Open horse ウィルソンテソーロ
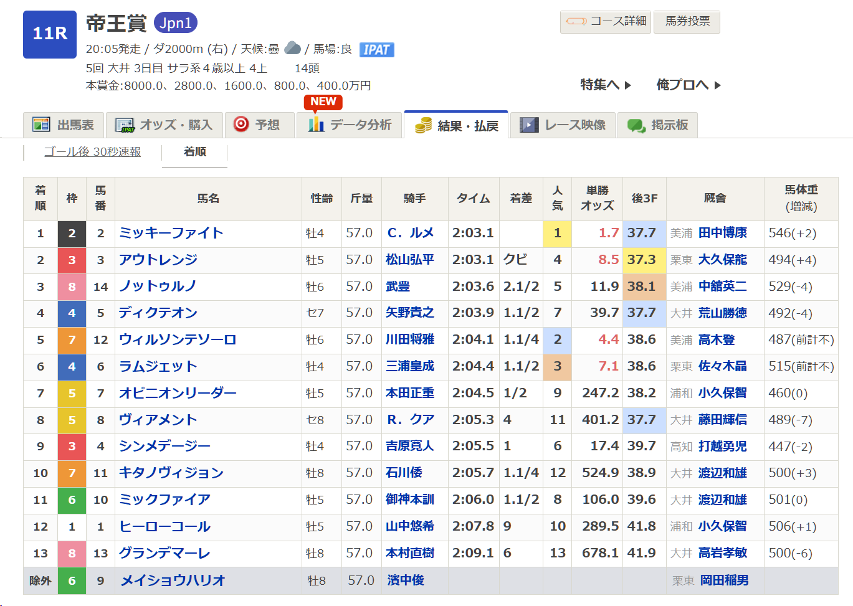The image size is (853, 606). point(178,339)
